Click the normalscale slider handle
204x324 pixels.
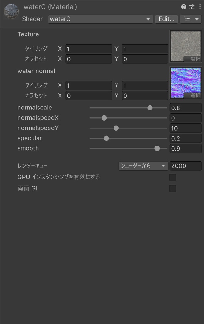pyautogui.click(x=150, y=108)
